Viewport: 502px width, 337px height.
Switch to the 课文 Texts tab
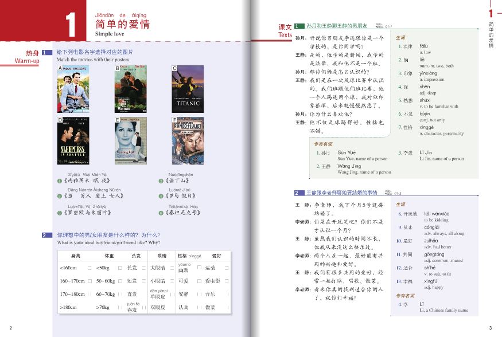pos(285,31)
